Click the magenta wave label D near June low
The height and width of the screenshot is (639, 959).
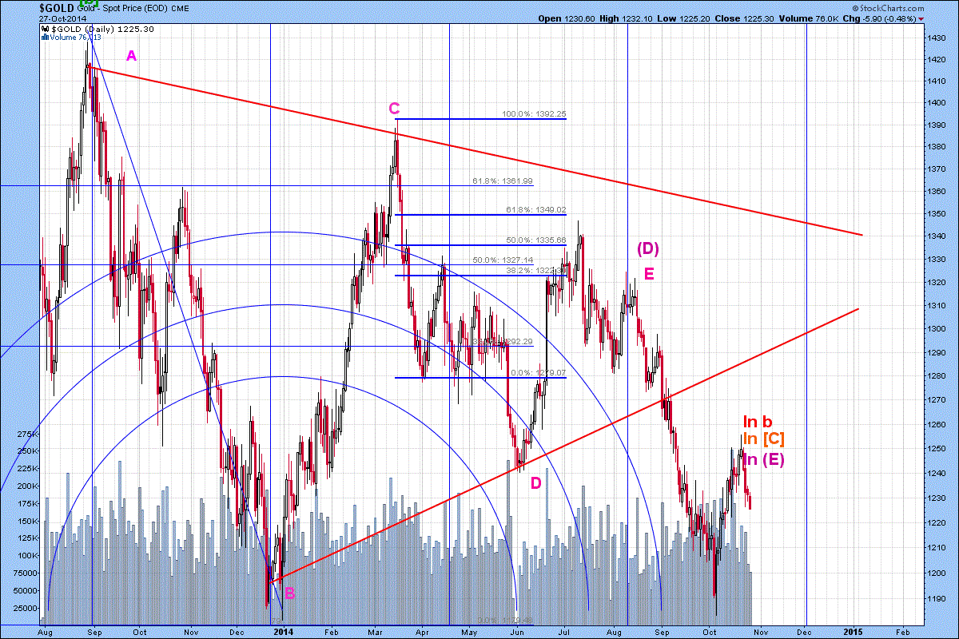536,482
